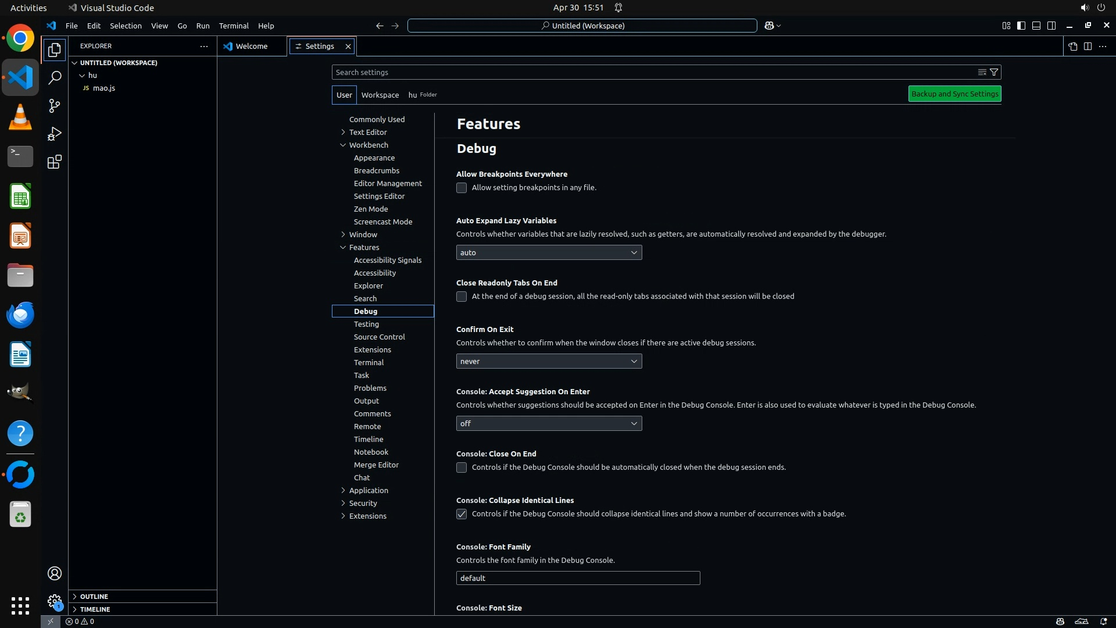The height and width of the screenshot is (628, 1116).
Task: Open Source Control view icon
Action: (x=55, y=106)
